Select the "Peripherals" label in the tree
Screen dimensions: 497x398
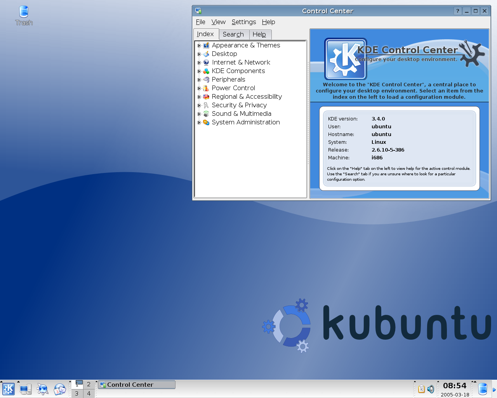click(x=228, y=80)
